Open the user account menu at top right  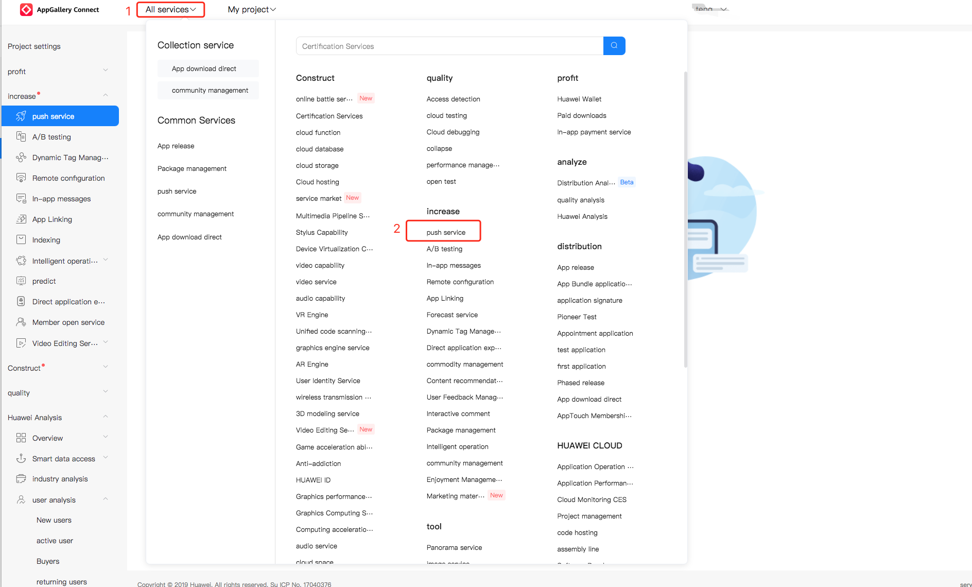[x=710, y=9]
